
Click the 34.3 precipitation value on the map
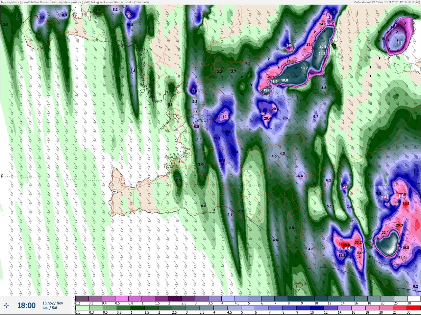coord(406,204)
